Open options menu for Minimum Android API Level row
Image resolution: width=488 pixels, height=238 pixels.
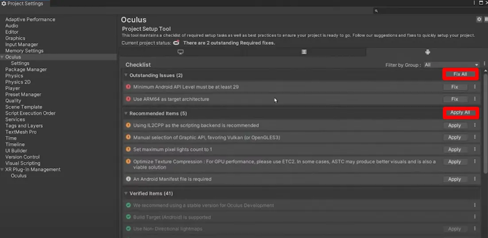[x=475, y=86]
